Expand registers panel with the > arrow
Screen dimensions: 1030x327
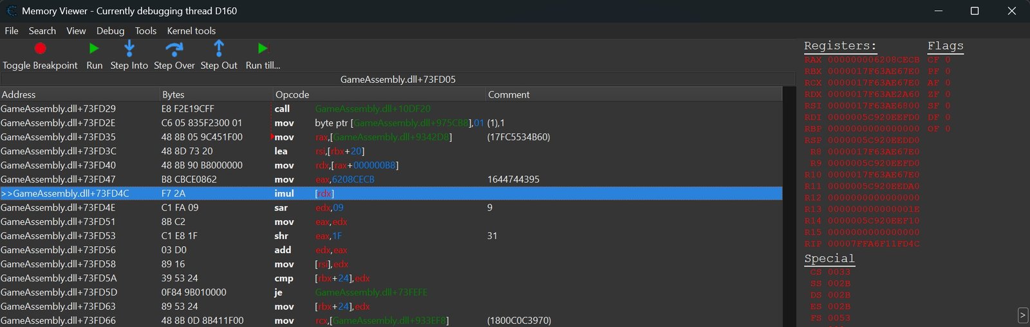tap(1023, 315)
